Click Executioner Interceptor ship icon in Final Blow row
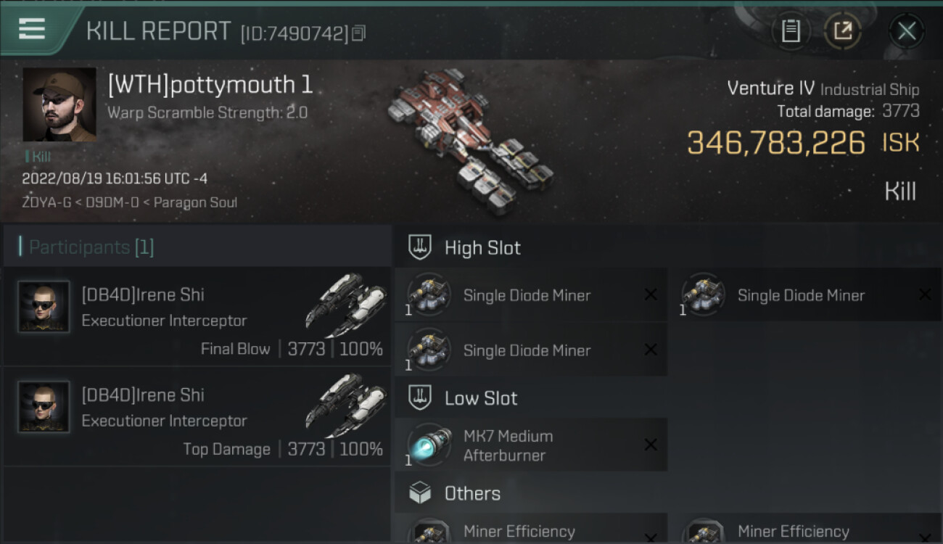This screenshot has width=943, height=544. click(x=345, y=305)
